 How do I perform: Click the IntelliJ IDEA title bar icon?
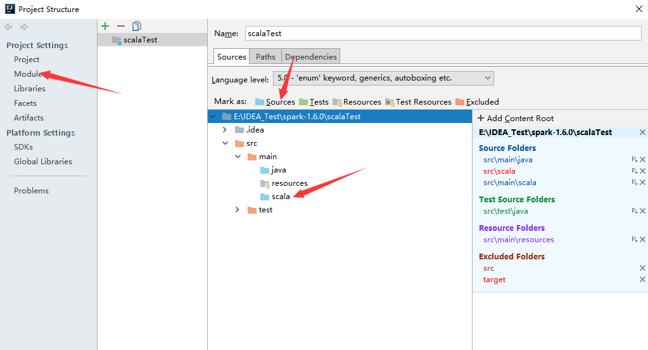tap(10, 9)
